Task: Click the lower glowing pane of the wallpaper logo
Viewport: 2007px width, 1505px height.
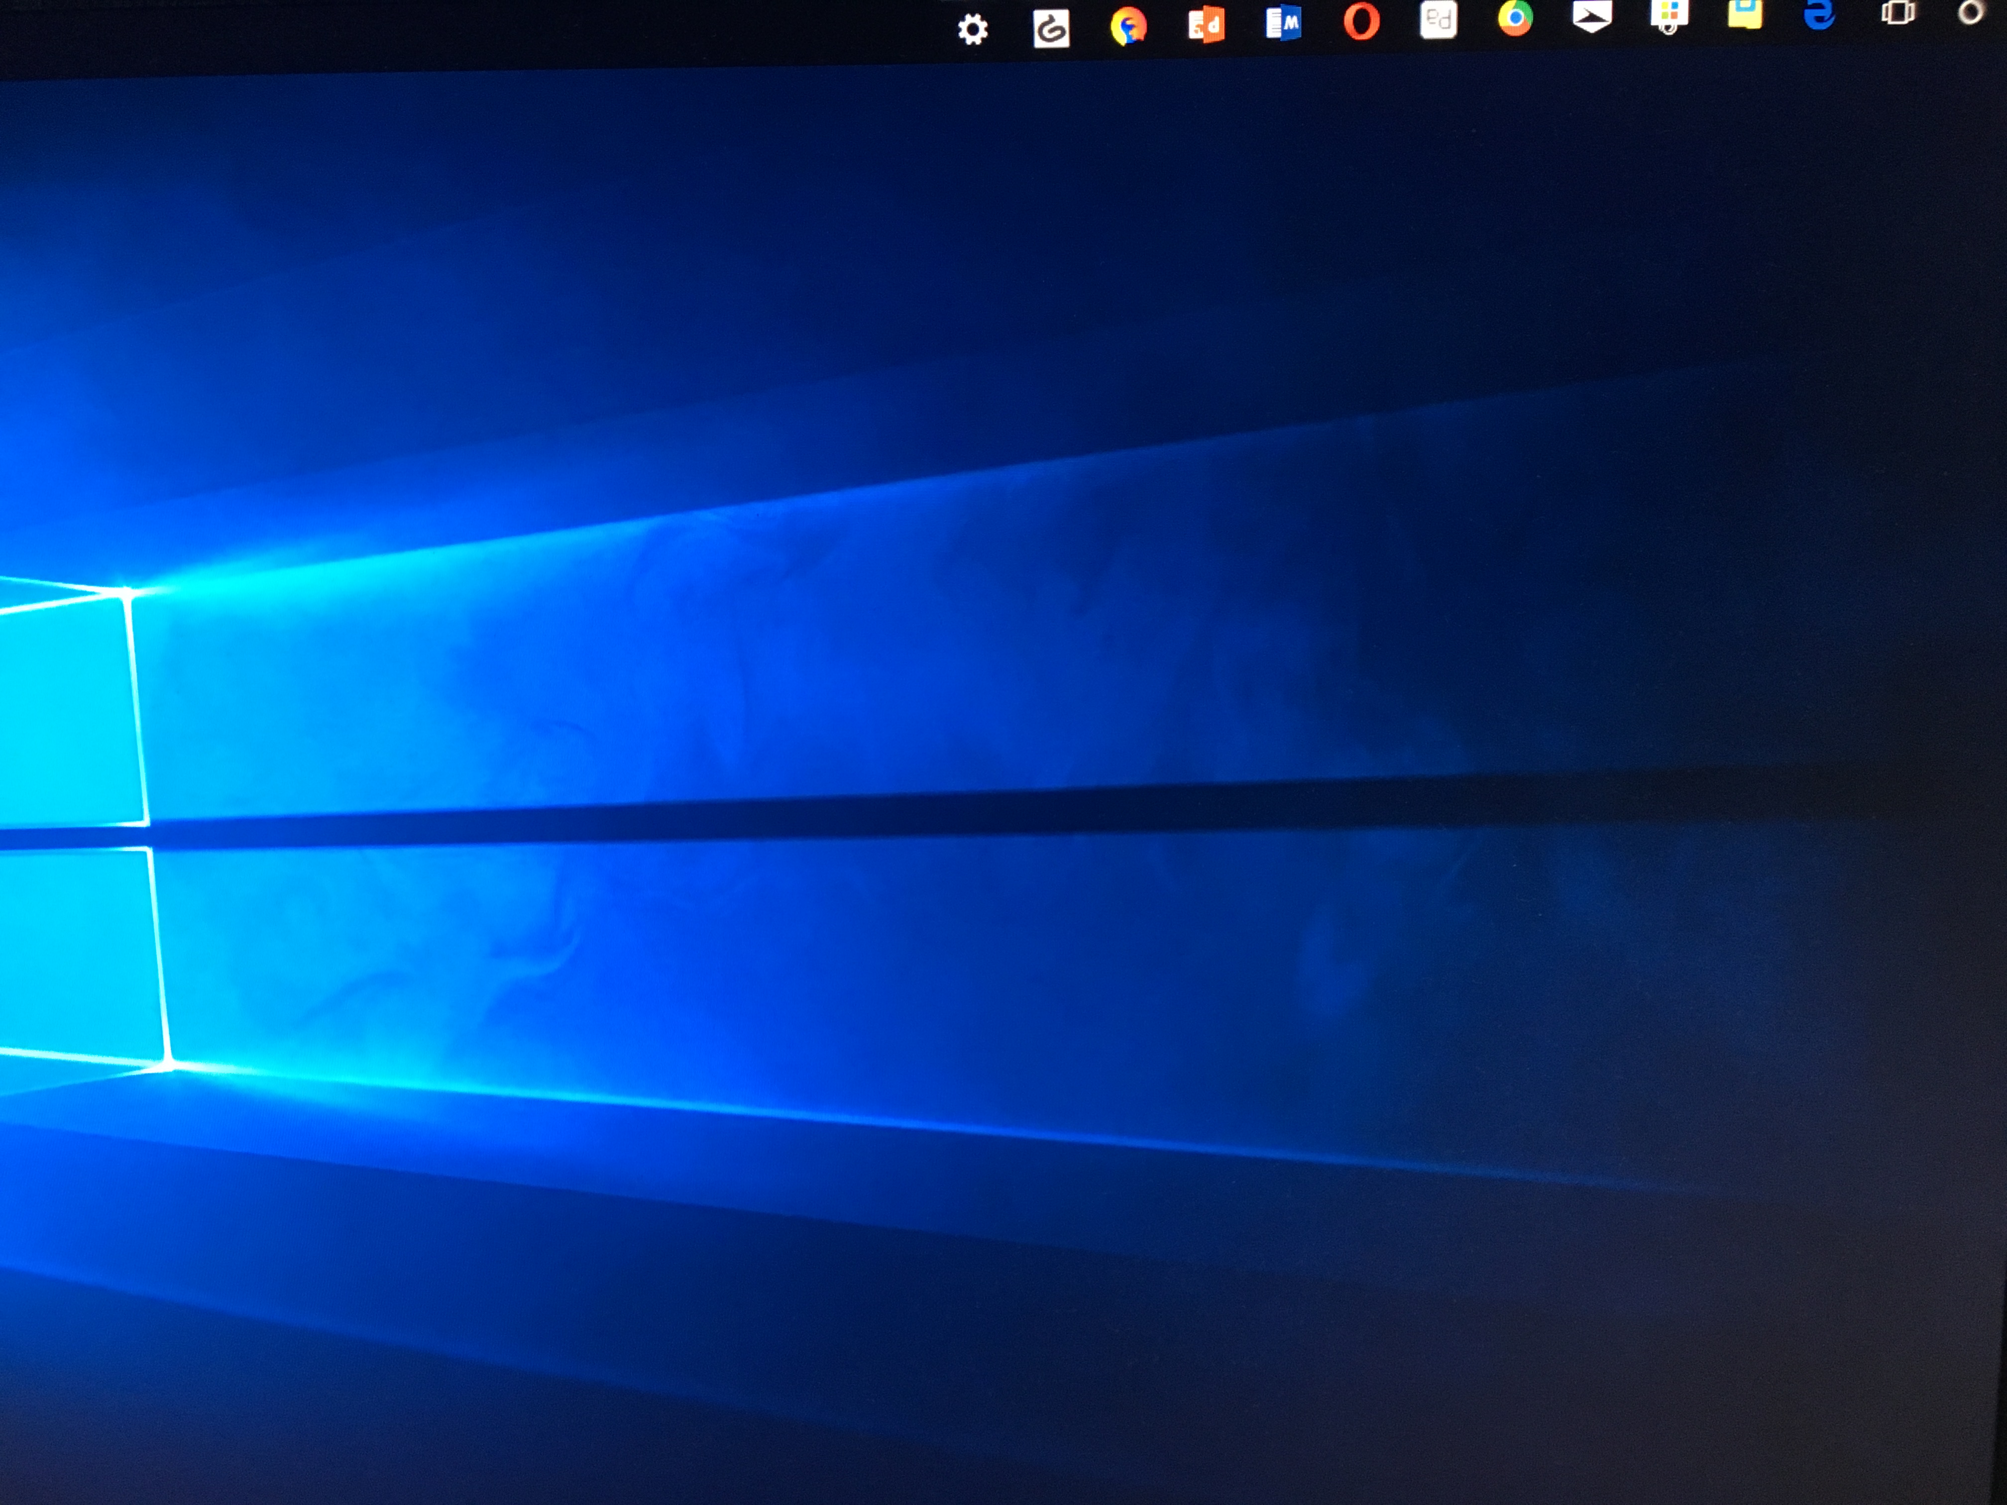Action: click(x=73, y=953)
